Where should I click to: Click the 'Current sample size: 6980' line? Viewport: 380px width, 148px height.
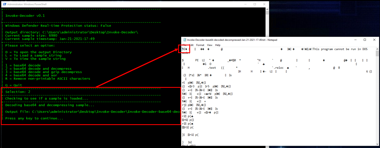pos(31,36)
